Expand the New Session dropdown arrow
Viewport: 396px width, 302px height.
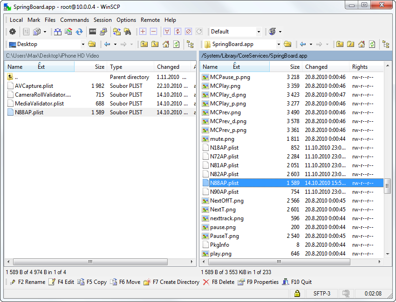pos(280,32)
